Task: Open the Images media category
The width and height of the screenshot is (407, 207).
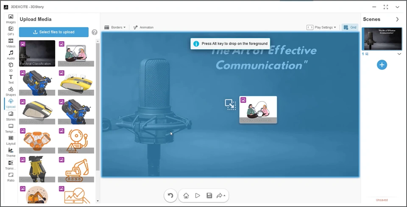Action: (x=11, y=19)
